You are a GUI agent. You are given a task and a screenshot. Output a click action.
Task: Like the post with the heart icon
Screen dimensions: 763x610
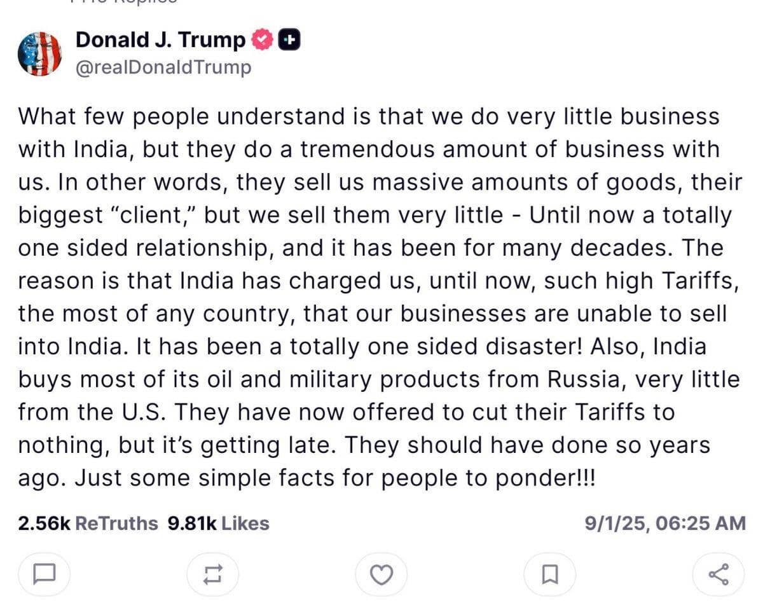click(x=381, y=575)
